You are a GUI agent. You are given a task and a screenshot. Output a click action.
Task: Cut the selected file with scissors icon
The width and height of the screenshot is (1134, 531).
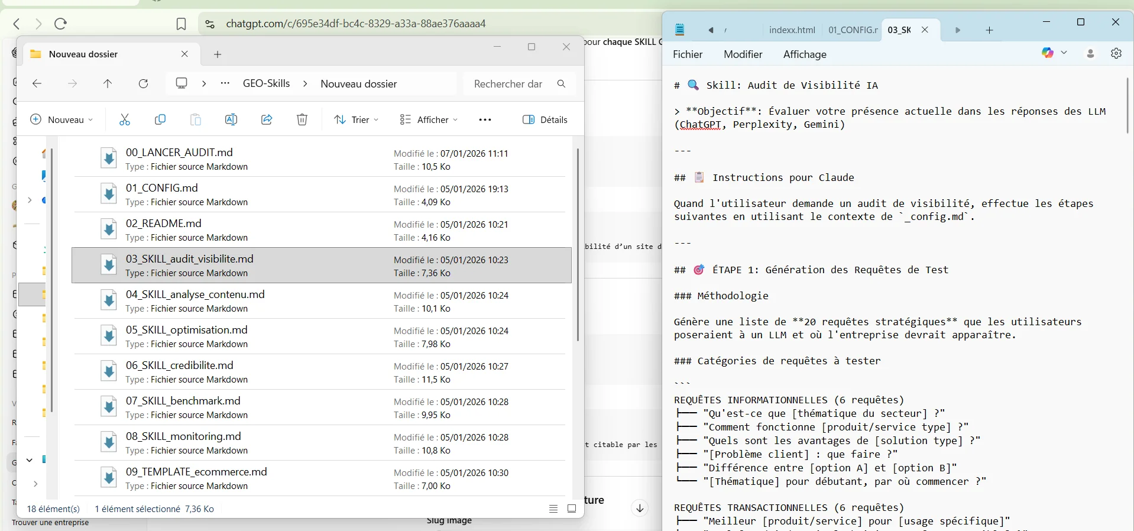pos(124,119)
